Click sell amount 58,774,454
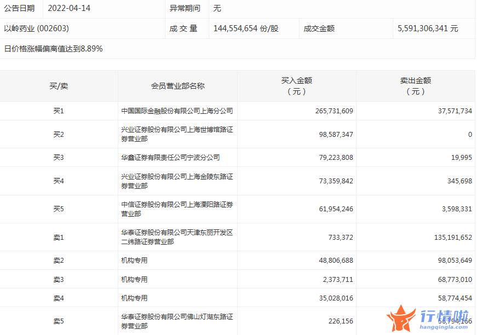477x335 pixels. click(x=455, y=298)
